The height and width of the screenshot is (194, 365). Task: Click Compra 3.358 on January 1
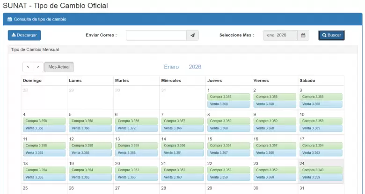(228, 97)
